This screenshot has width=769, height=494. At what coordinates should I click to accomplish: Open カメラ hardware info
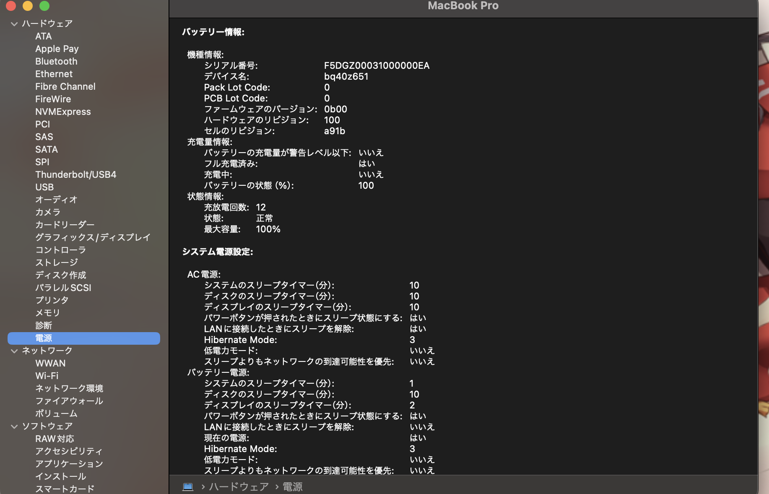(48, 213)
